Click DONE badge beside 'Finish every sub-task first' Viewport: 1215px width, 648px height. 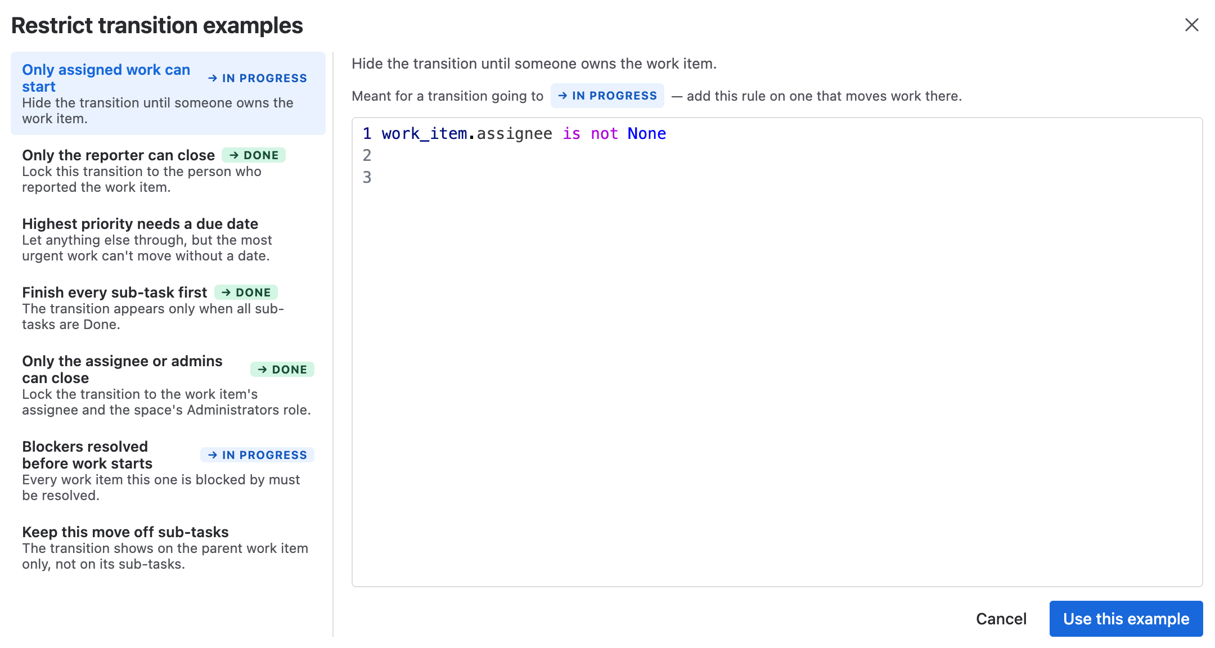246,292
